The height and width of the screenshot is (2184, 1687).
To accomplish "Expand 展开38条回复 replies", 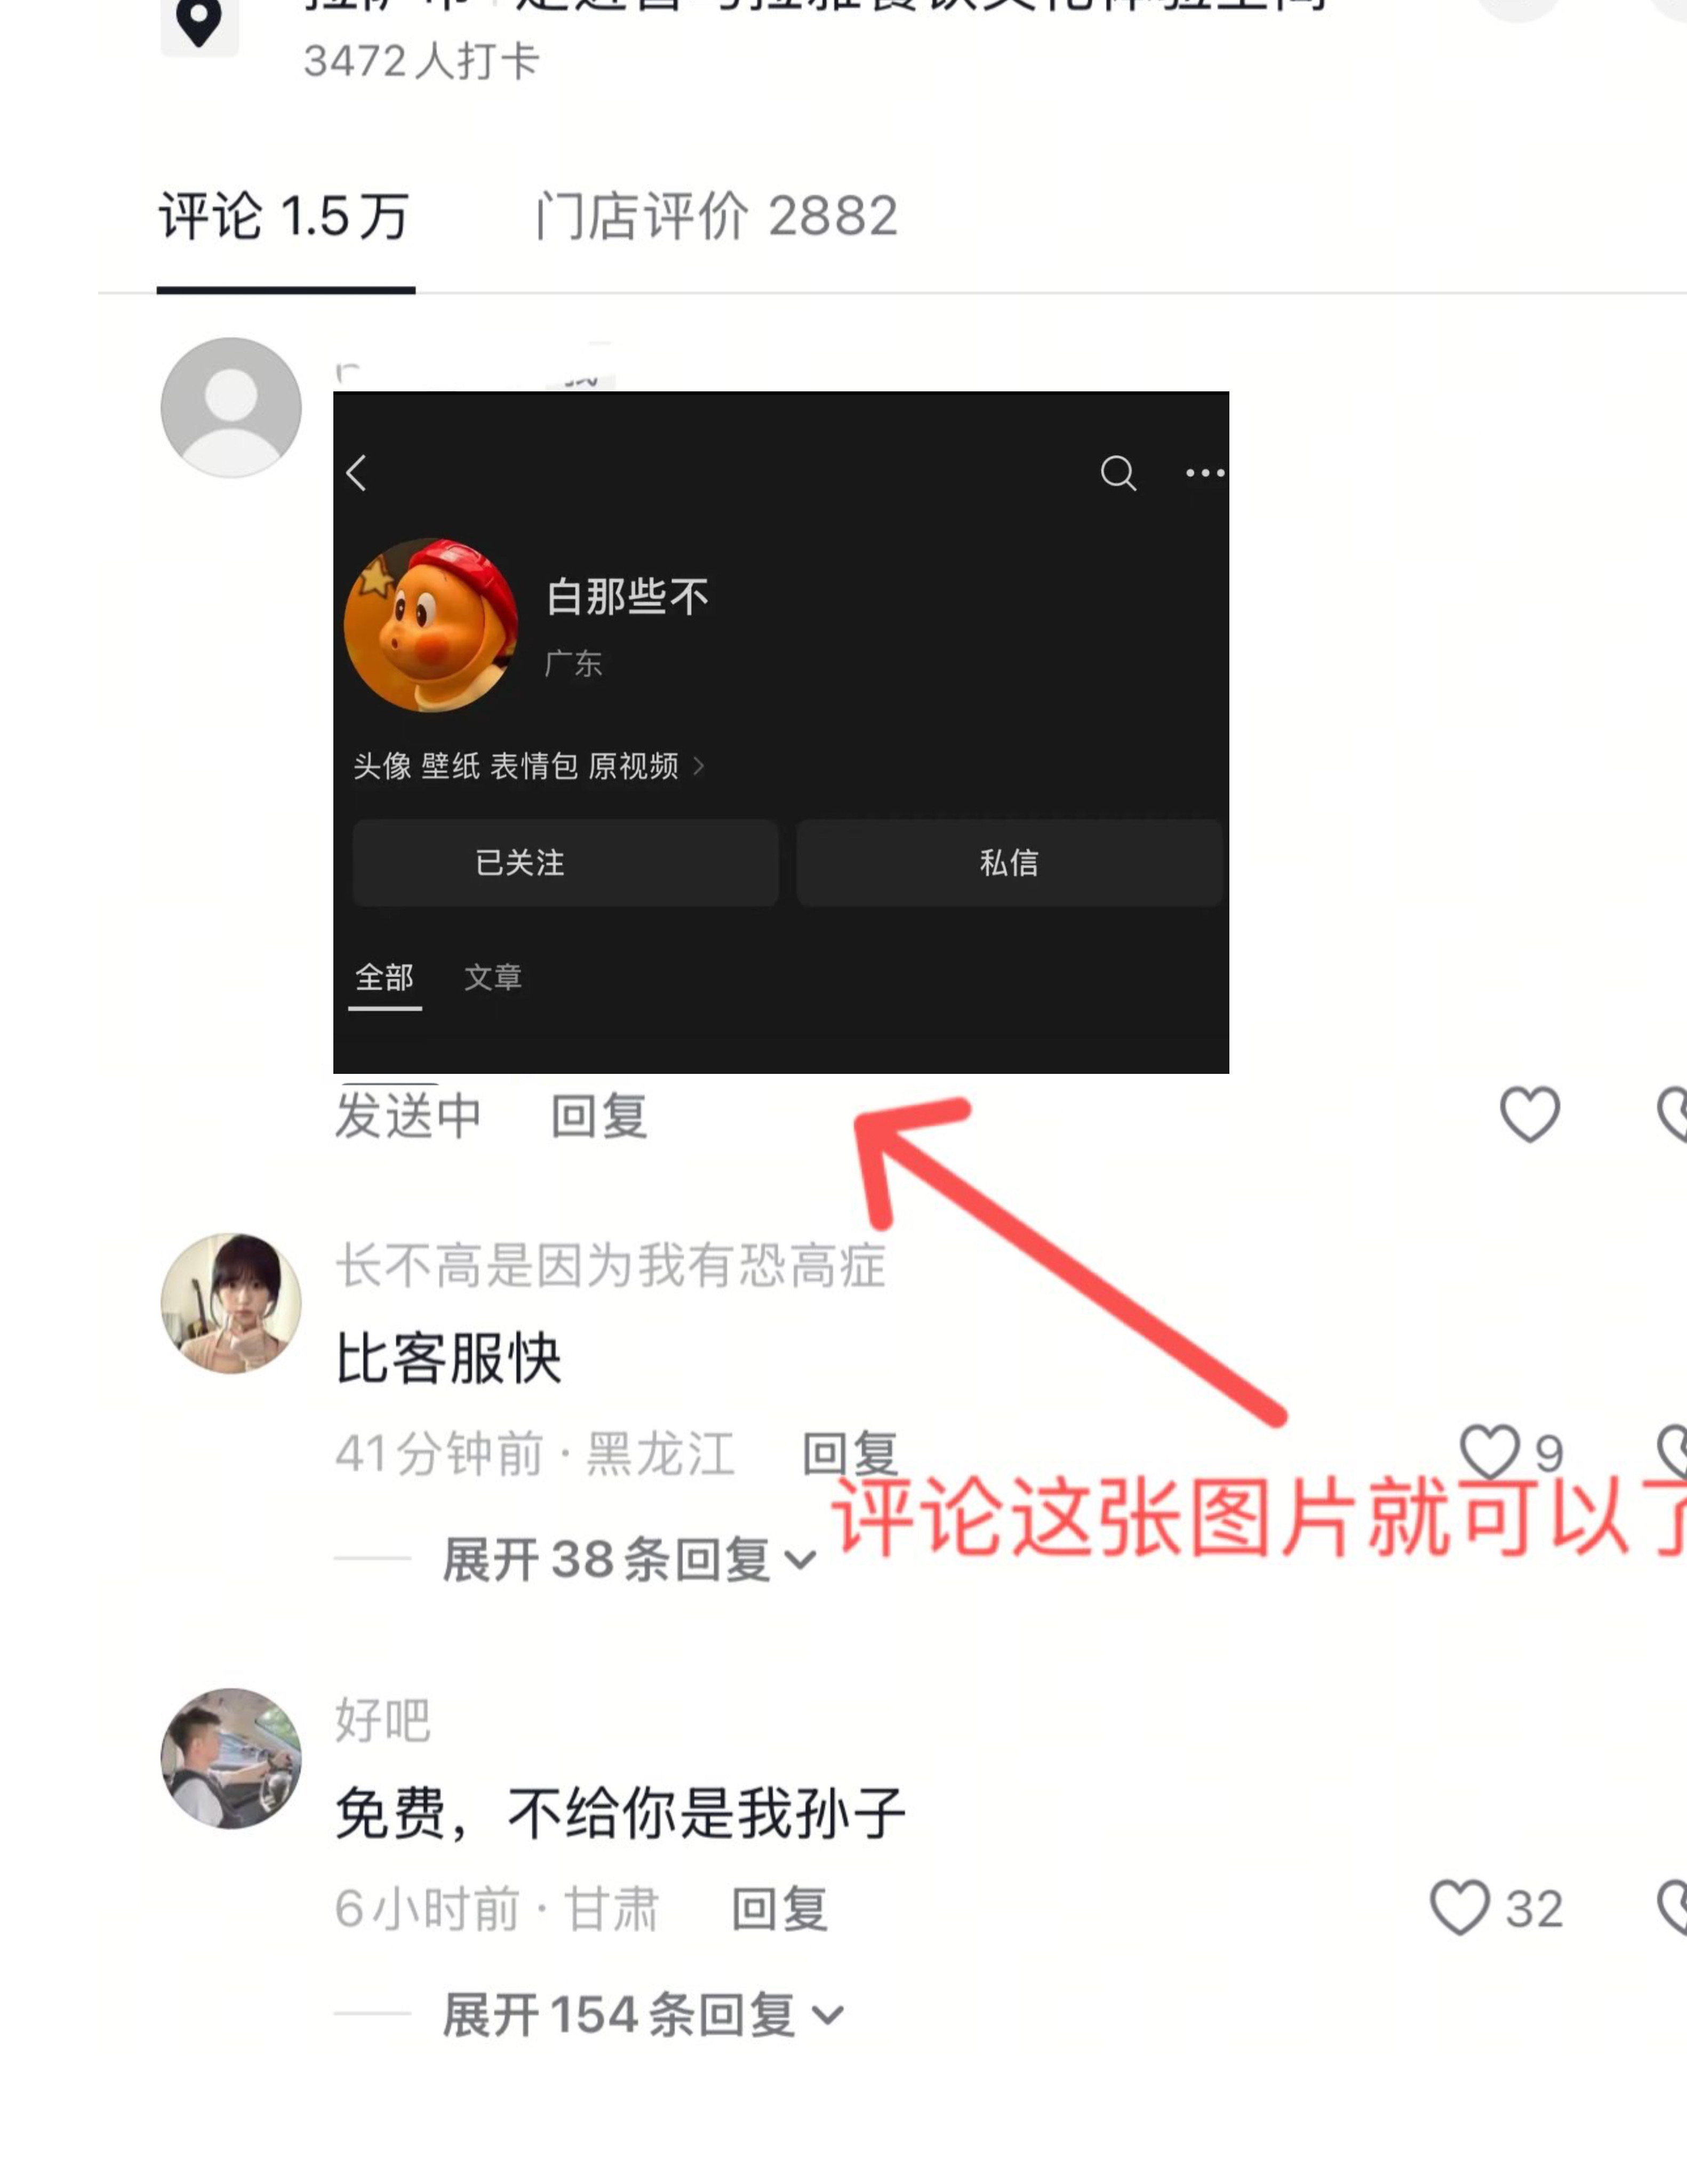I will (630, 1559).
